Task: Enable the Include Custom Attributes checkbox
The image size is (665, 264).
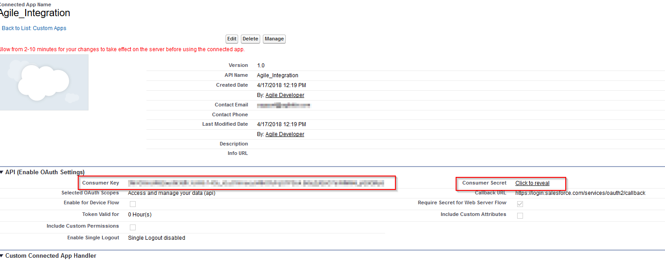Action: click(x=520, y=216)
